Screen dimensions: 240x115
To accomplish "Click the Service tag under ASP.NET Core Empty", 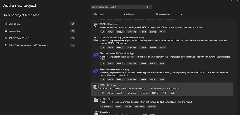I will tap(153, 32).
